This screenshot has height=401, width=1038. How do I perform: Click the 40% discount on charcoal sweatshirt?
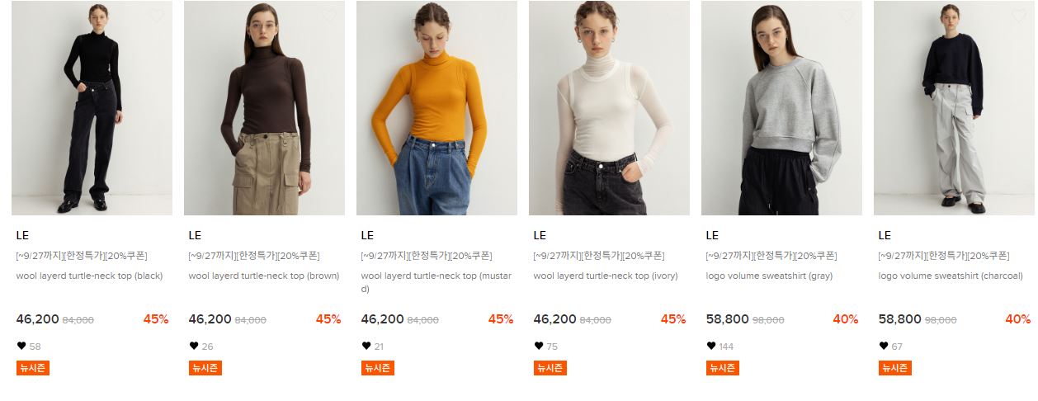pos(1017,318)
